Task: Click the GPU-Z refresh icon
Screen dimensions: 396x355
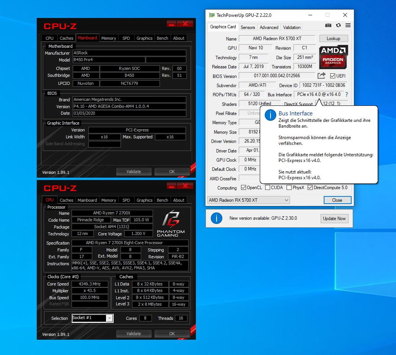Action: [x=339, y=25]
